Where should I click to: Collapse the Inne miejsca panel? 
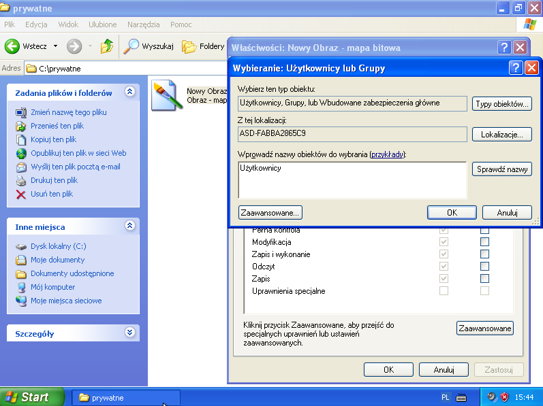[x=129, y=226]
